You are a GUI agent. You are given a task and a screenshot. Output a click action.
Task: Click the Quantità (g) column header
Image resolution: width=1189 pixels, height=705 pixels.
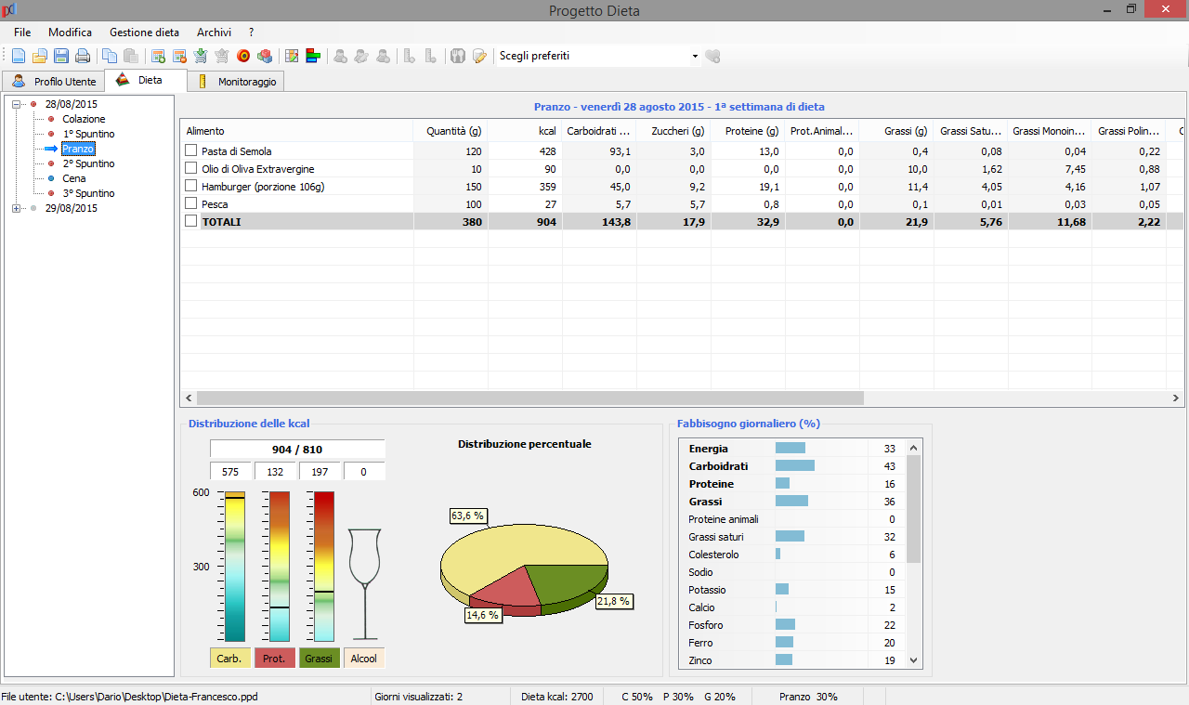tap(452, 131)
